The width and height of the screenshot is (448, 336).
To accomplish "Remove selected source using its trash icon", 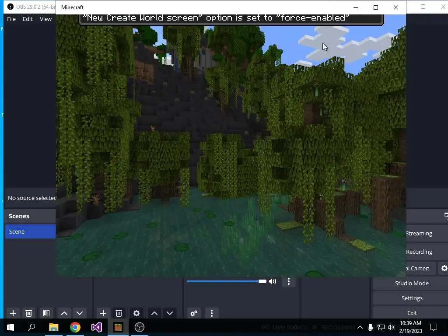I will [119, 313].
